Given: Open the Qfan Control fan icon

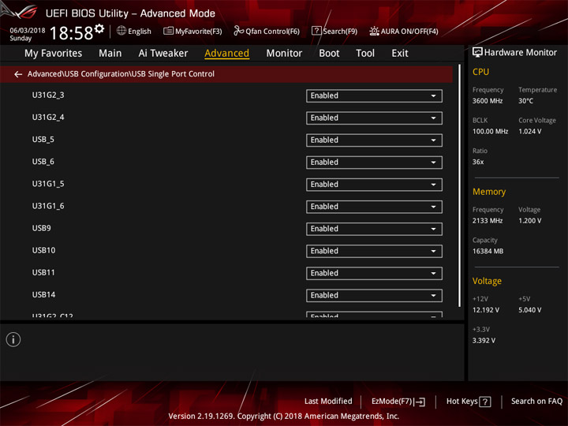Looking at the screenshot, I should (238, 31).
